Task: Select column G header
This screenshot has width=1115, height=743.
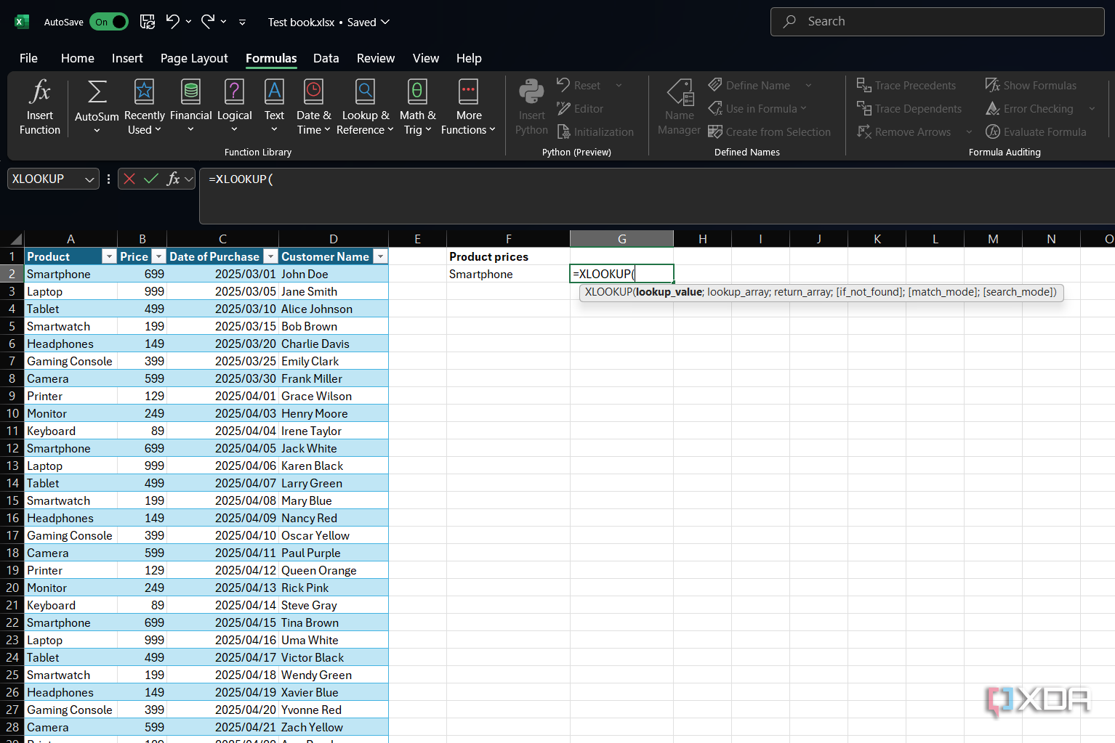Action: (621, 239)
